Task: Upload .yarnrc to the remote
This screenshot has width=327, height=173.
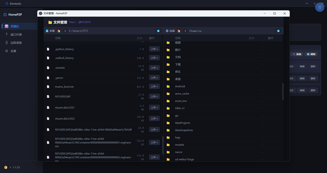Action: pos(155,78)
